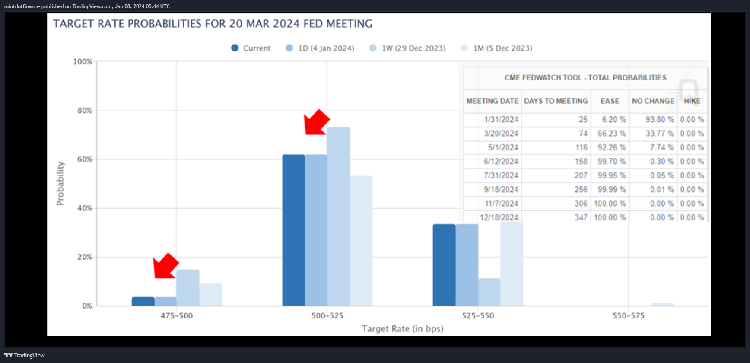Click the 7.74 % no change value
Screen dimensions: 750x363
662,147
